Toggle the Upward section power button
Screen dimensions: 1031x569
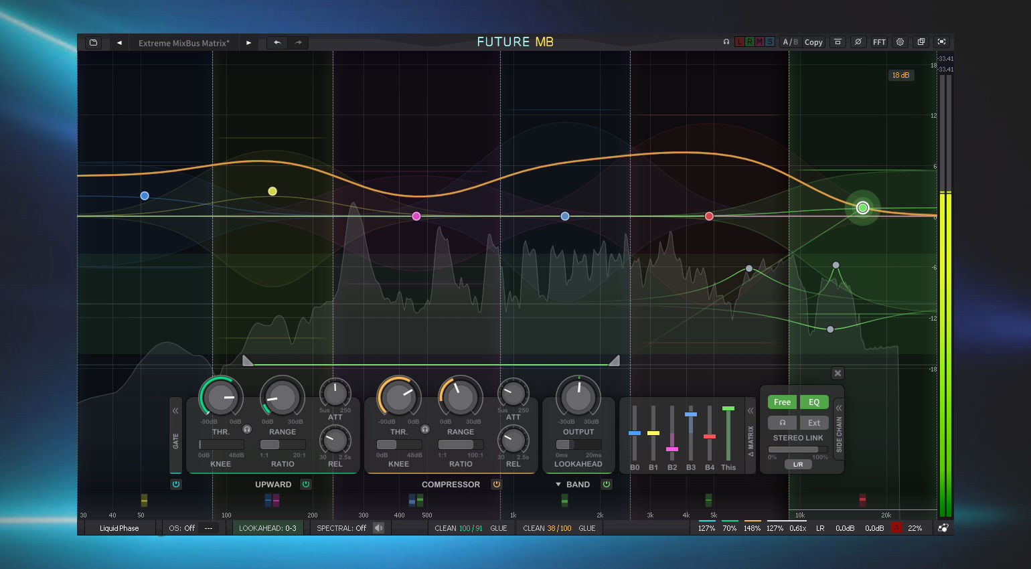[306, 484]
